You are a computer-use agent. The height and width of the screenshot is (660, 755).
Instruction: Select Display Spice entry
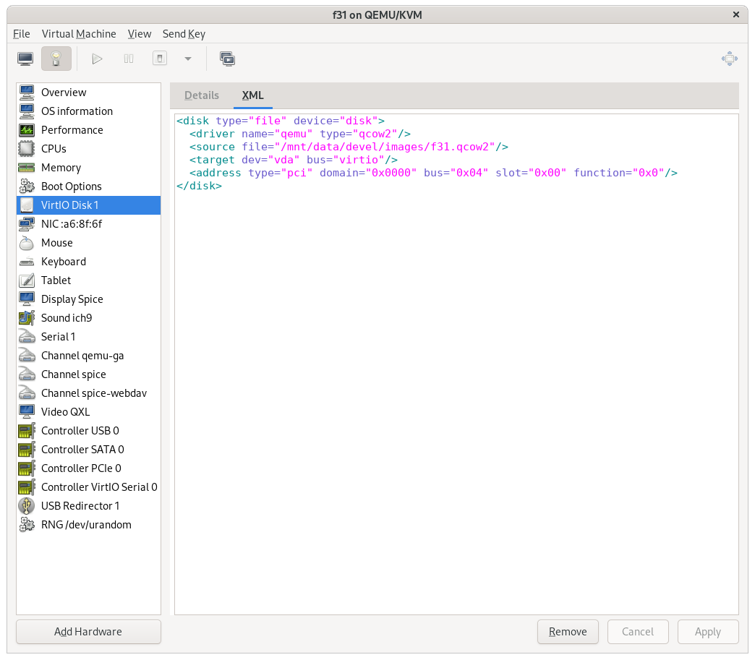89,299
